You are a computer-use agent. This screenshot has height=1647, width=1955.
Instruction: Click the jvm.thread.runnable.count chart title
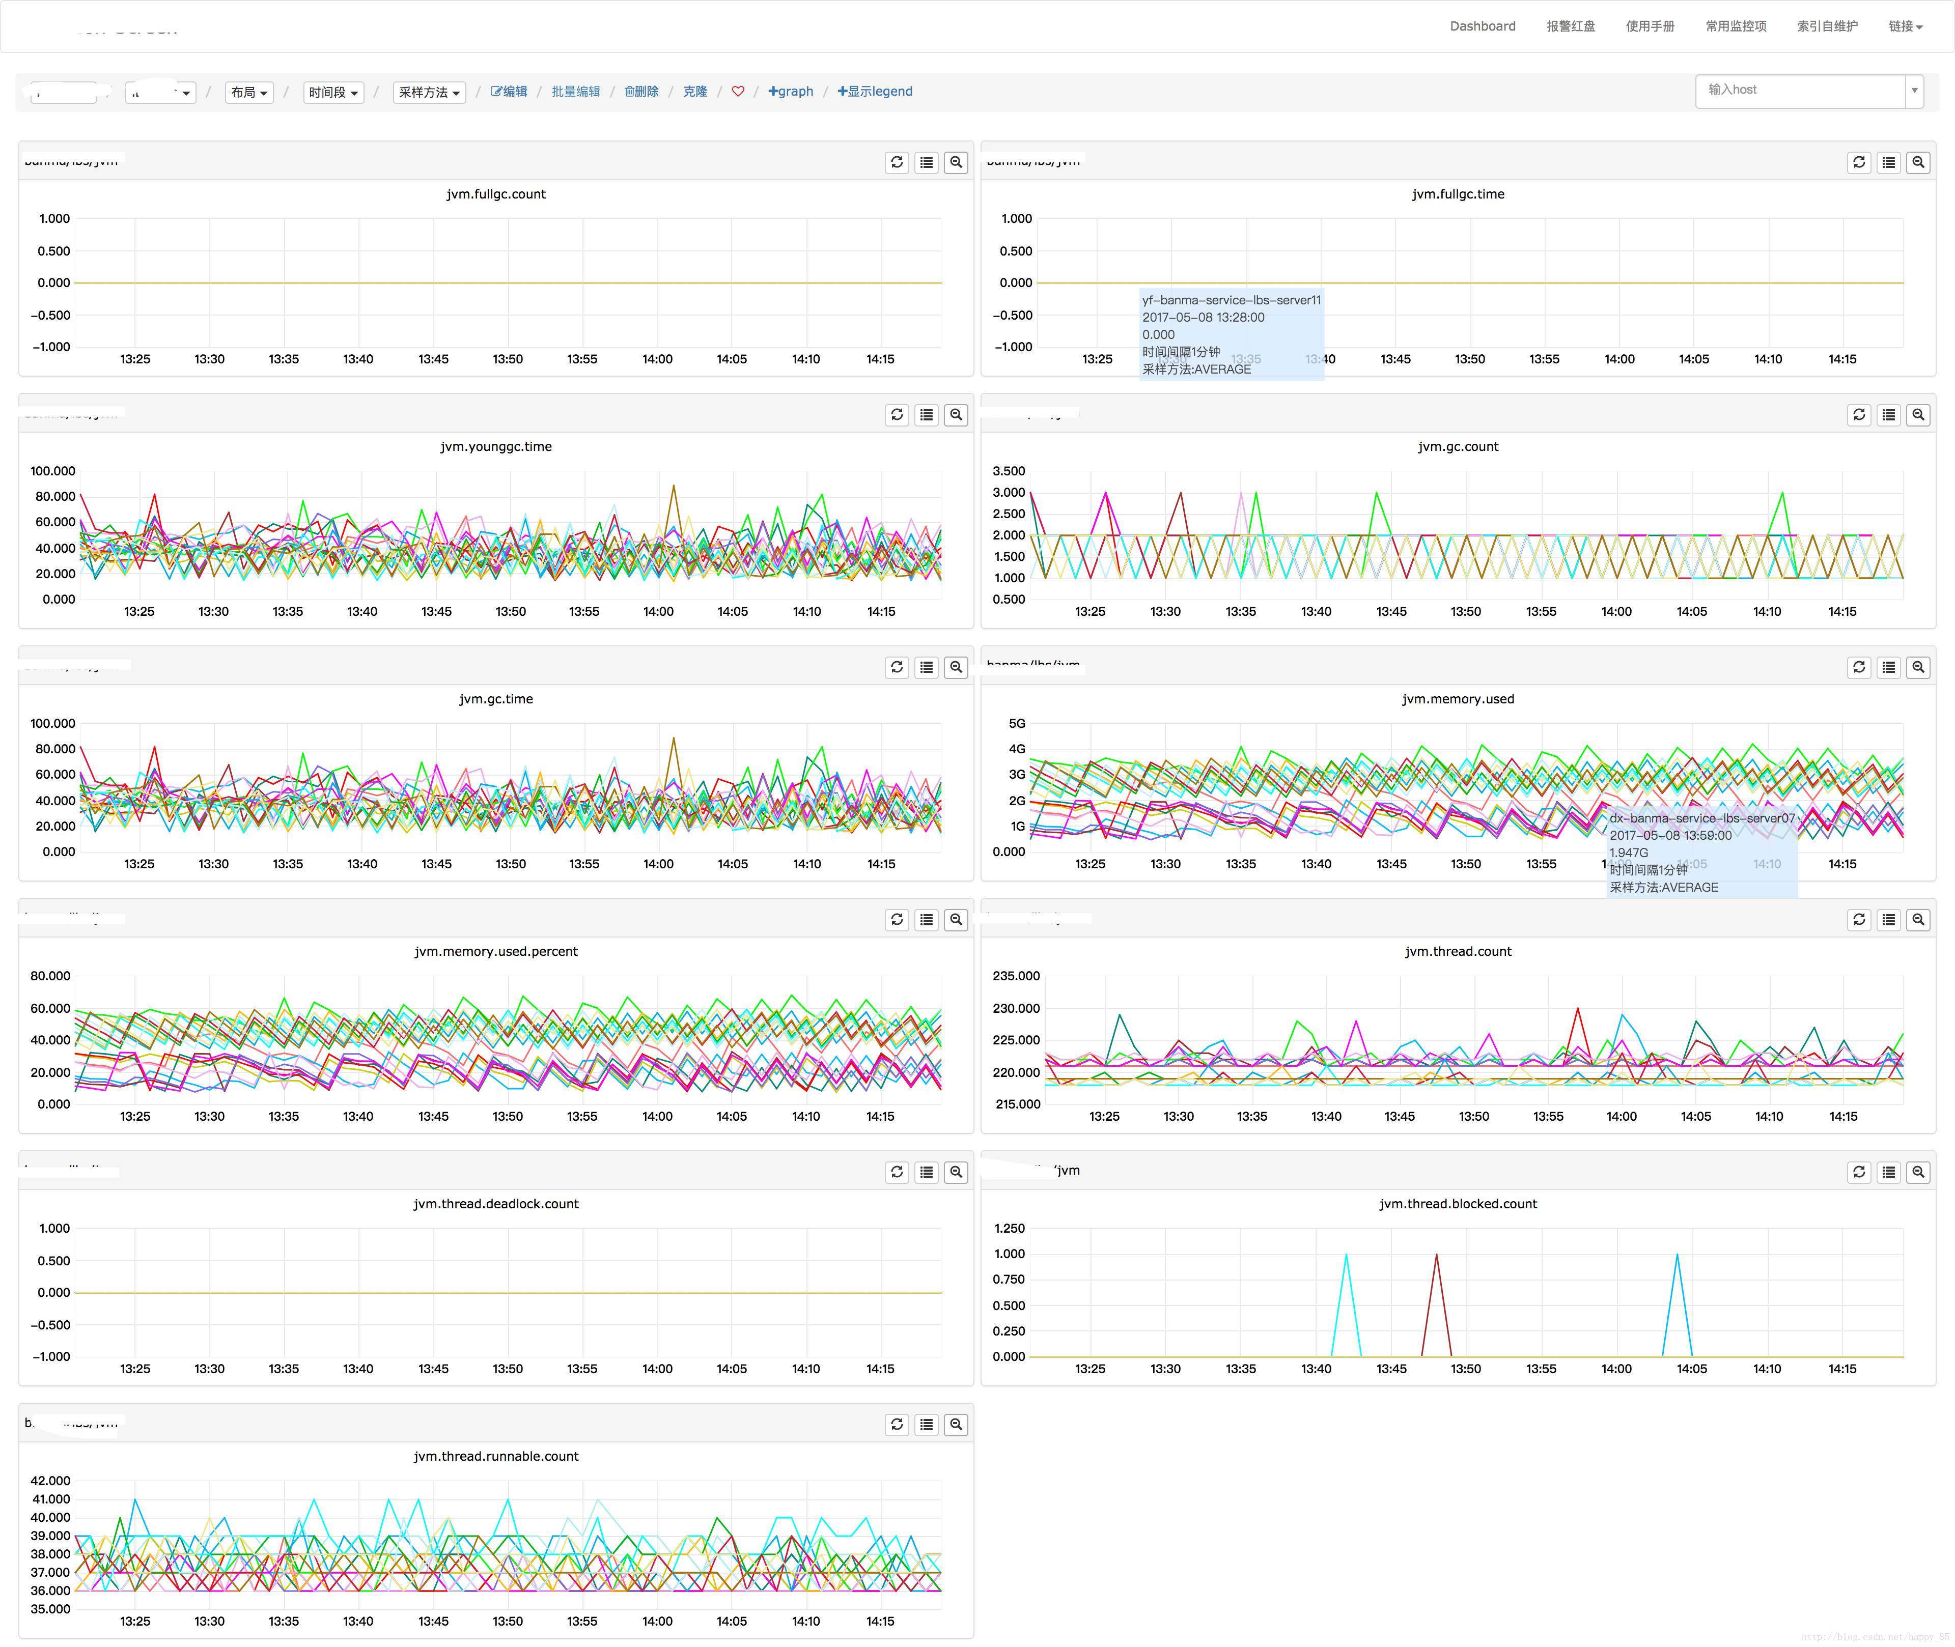[496, 1457]
